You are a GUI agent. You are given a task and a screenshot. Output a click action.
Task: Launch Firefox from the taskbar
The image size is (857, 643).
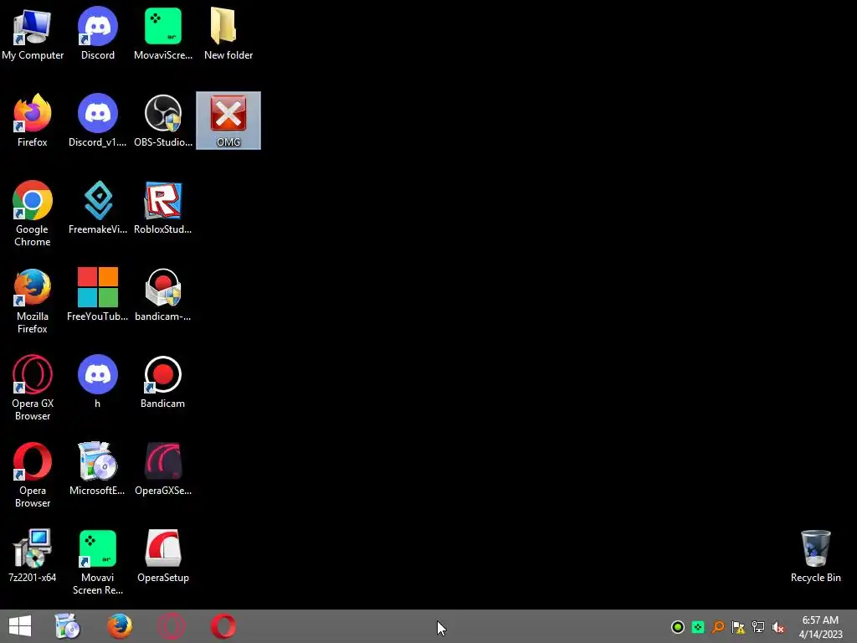click(x=119, y=626)
